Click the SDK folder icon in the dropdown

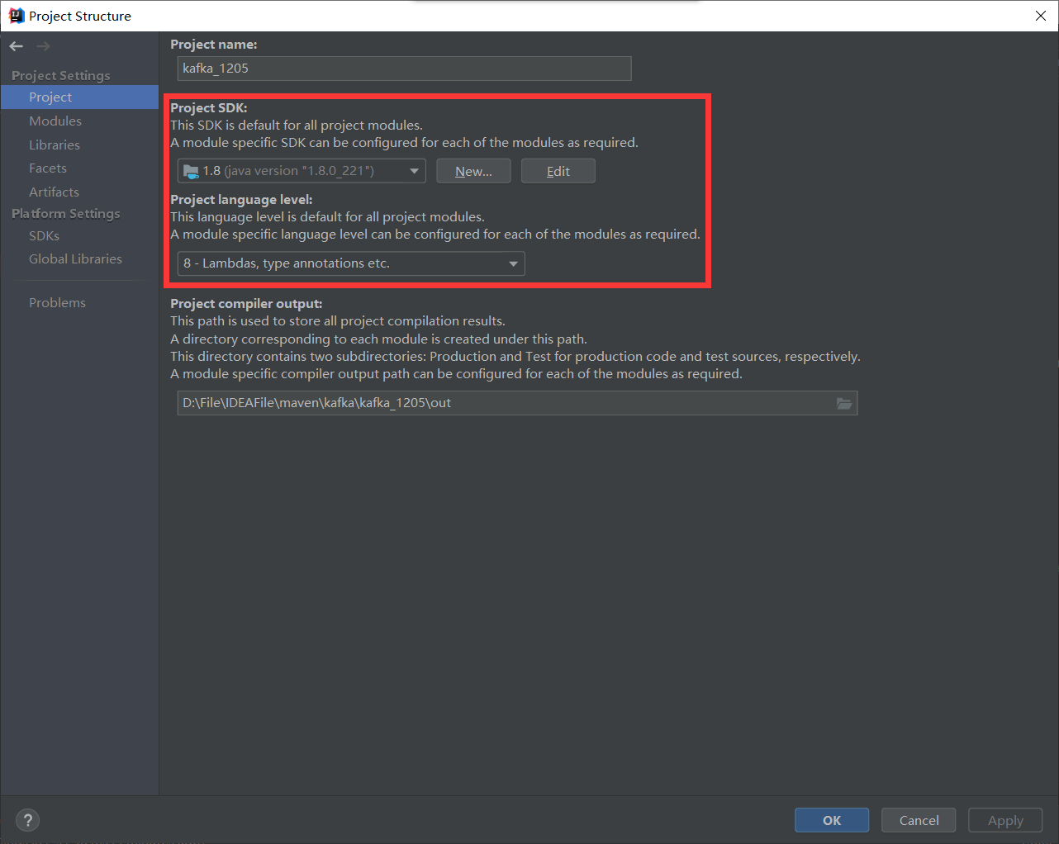[x=192, y=171]
